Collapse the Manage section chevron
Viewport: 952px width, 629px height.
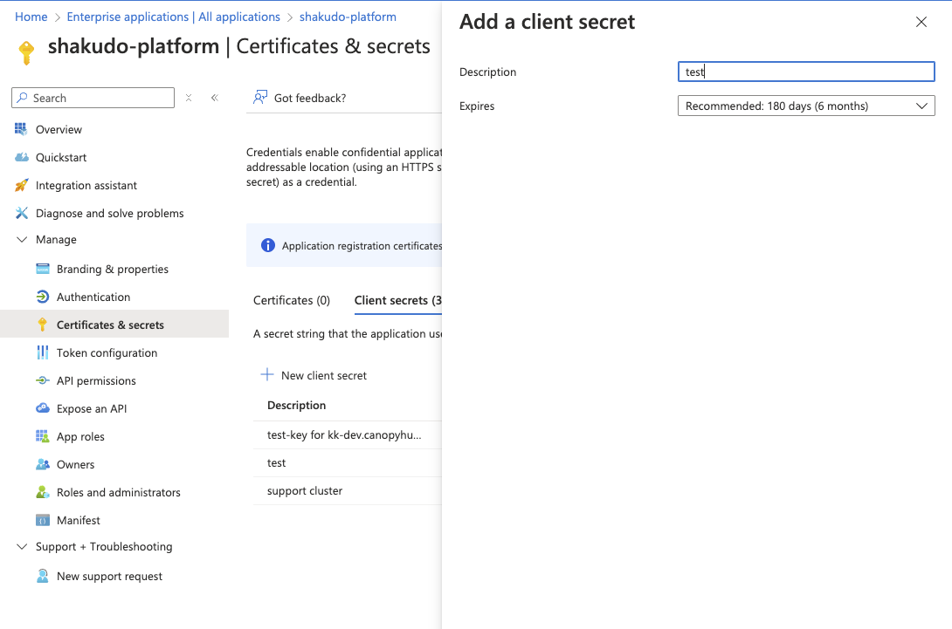pos(22,240)
